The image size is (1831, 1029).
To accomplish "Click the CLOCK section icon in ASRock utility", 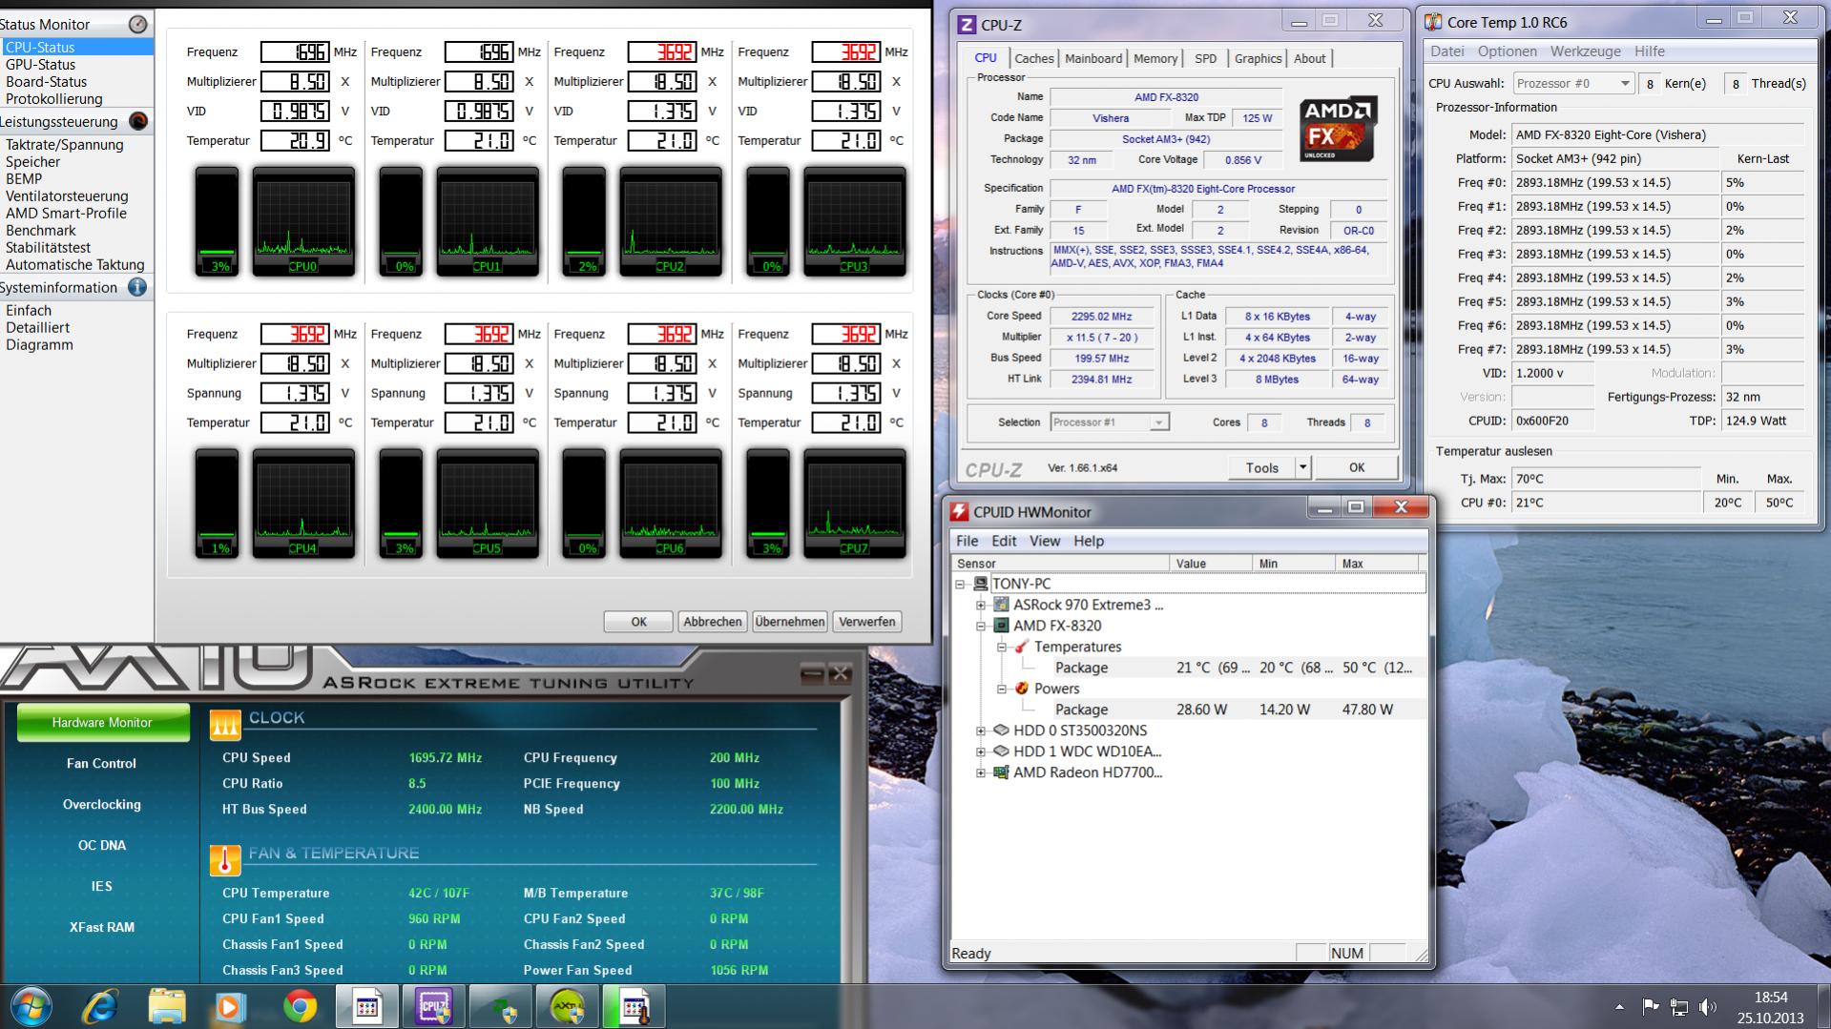I will click(225, 725).
